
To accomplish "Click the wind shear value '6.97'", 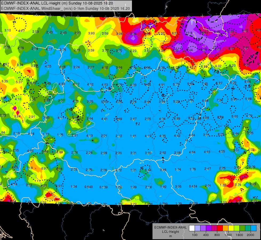I will [x=45, y=168].
